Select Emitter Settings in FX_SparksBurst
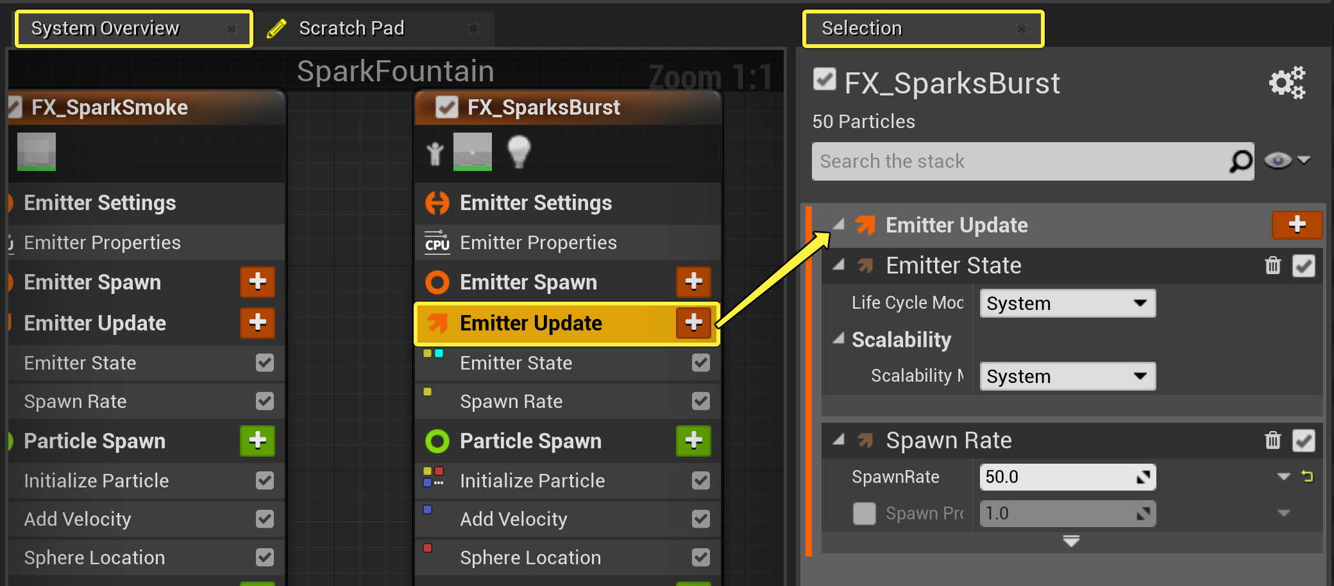The height and width of the screenshot is (586, 1334). point(536,203)
